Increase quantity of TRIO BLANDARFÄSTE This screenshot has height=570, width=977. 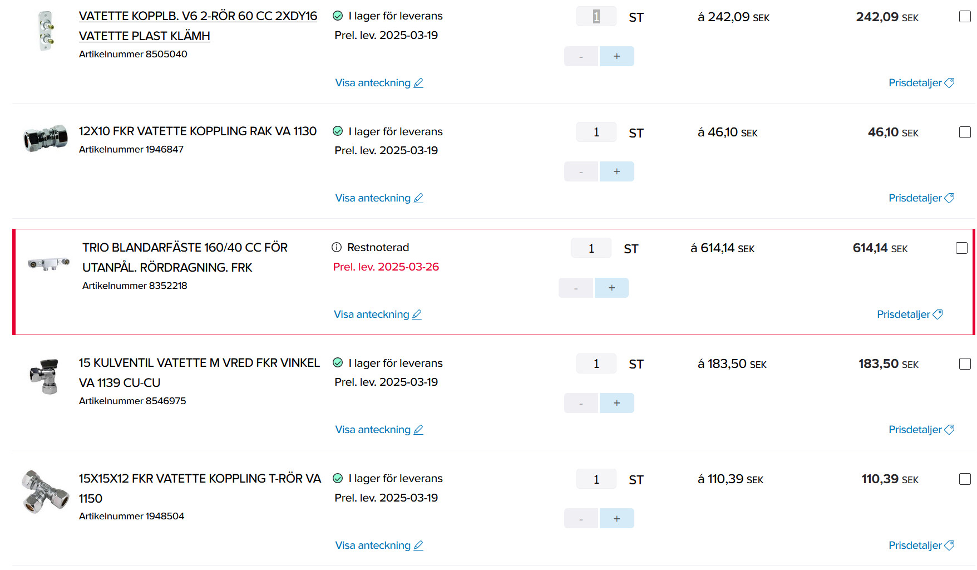[x=611, y=288]
